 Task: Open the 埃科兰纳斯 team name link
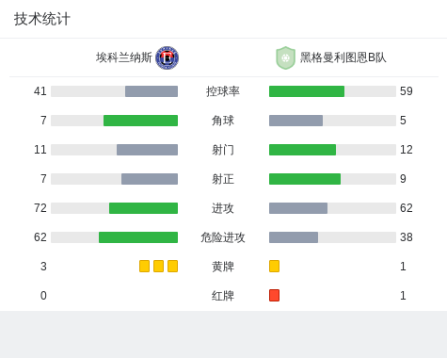tap(124, 57)
